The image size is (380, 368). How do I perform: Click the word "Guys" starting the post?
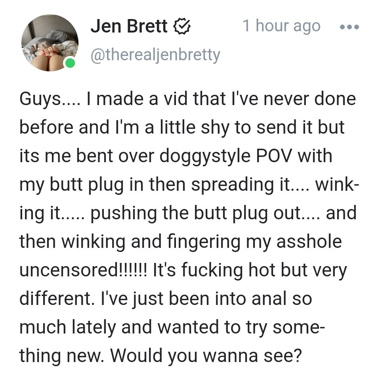point(39,99)
